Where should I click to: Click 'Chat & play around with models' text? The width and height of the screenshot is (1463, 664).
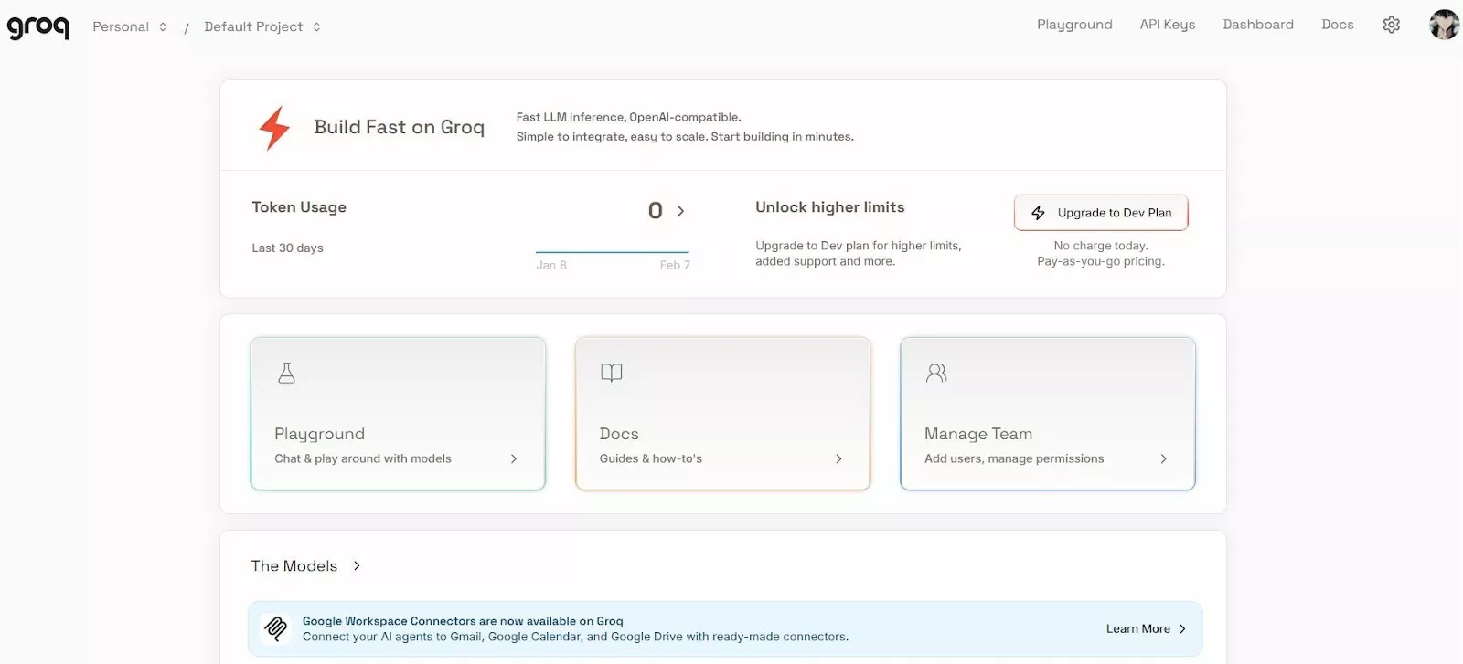coord(363,458)
